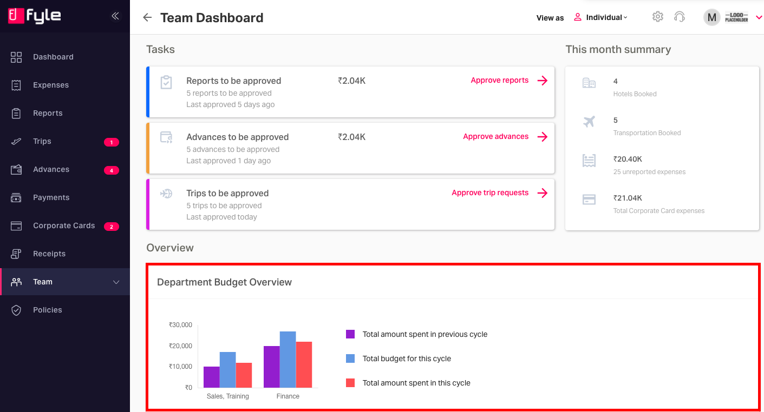Click the settings gear icon
The width and height of the screenshot is (764, 412).
[x=657, y=17]
